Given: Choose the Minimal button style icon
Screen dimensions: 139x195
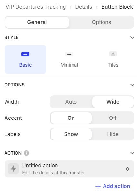Looking at the screenshot, I should (x=69, y=54).
